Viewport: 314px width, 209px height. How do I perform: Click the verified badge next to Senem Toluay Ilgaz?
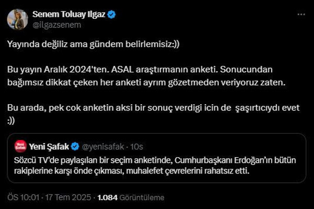111,15
